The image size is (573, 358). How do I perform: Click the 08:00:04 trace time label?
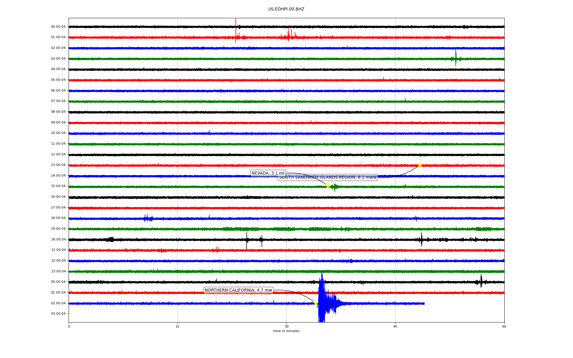(58, 112)
